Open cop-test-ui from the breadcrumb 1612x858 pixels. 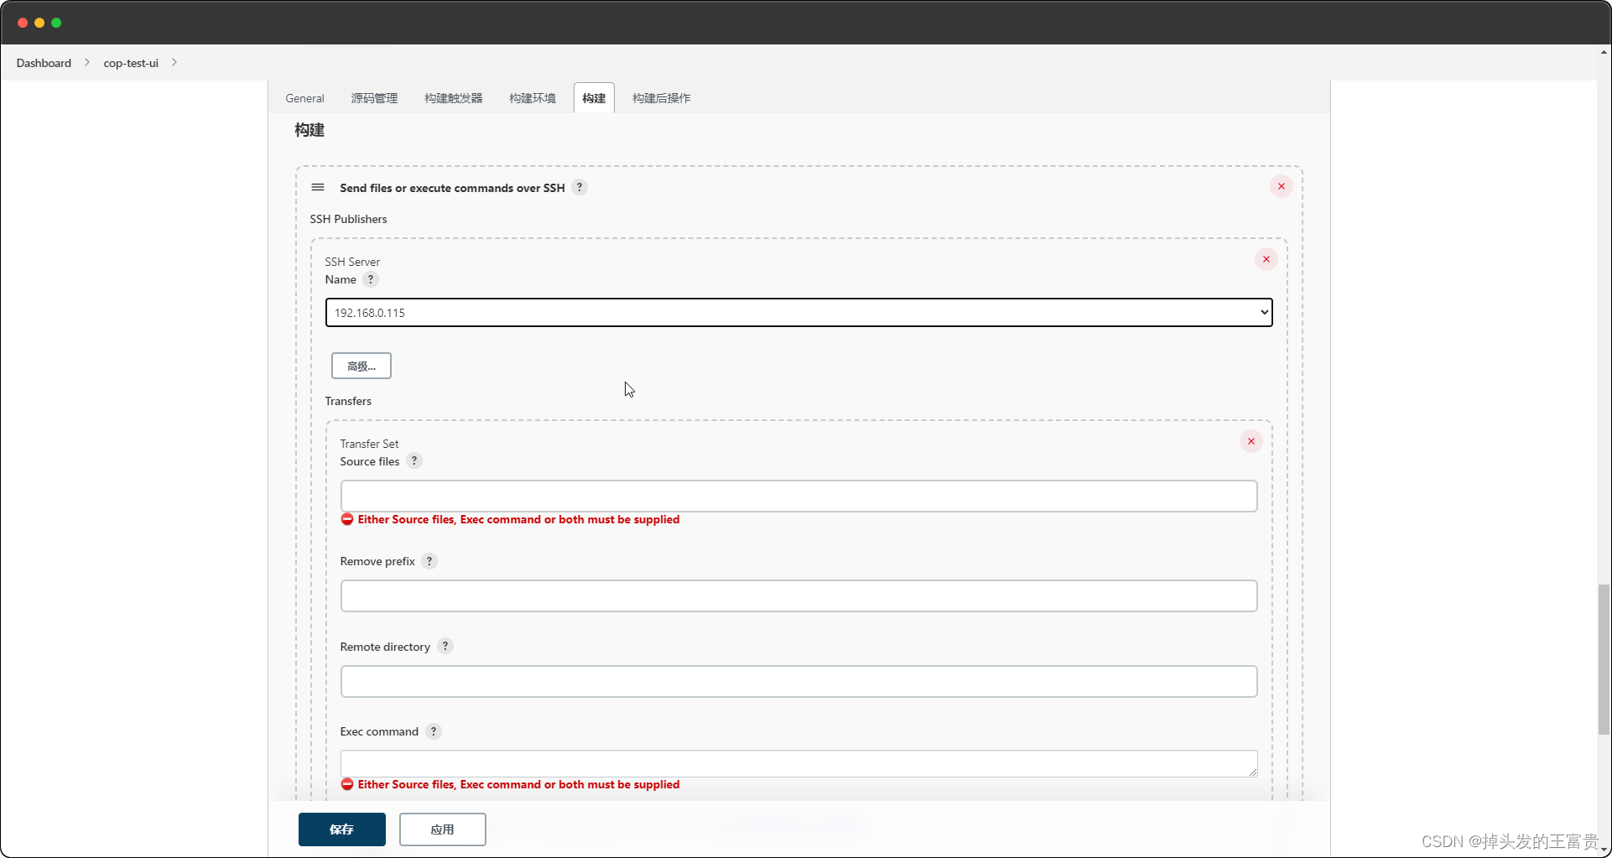click(131, 62)
